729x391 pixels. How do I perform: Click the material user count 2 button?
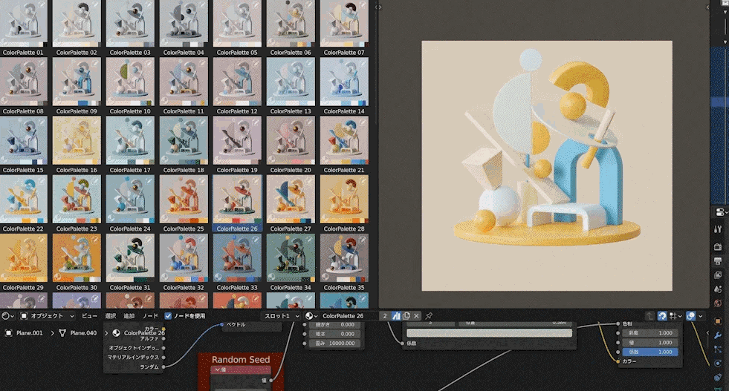pyautogui.click(x=384, y=316)
